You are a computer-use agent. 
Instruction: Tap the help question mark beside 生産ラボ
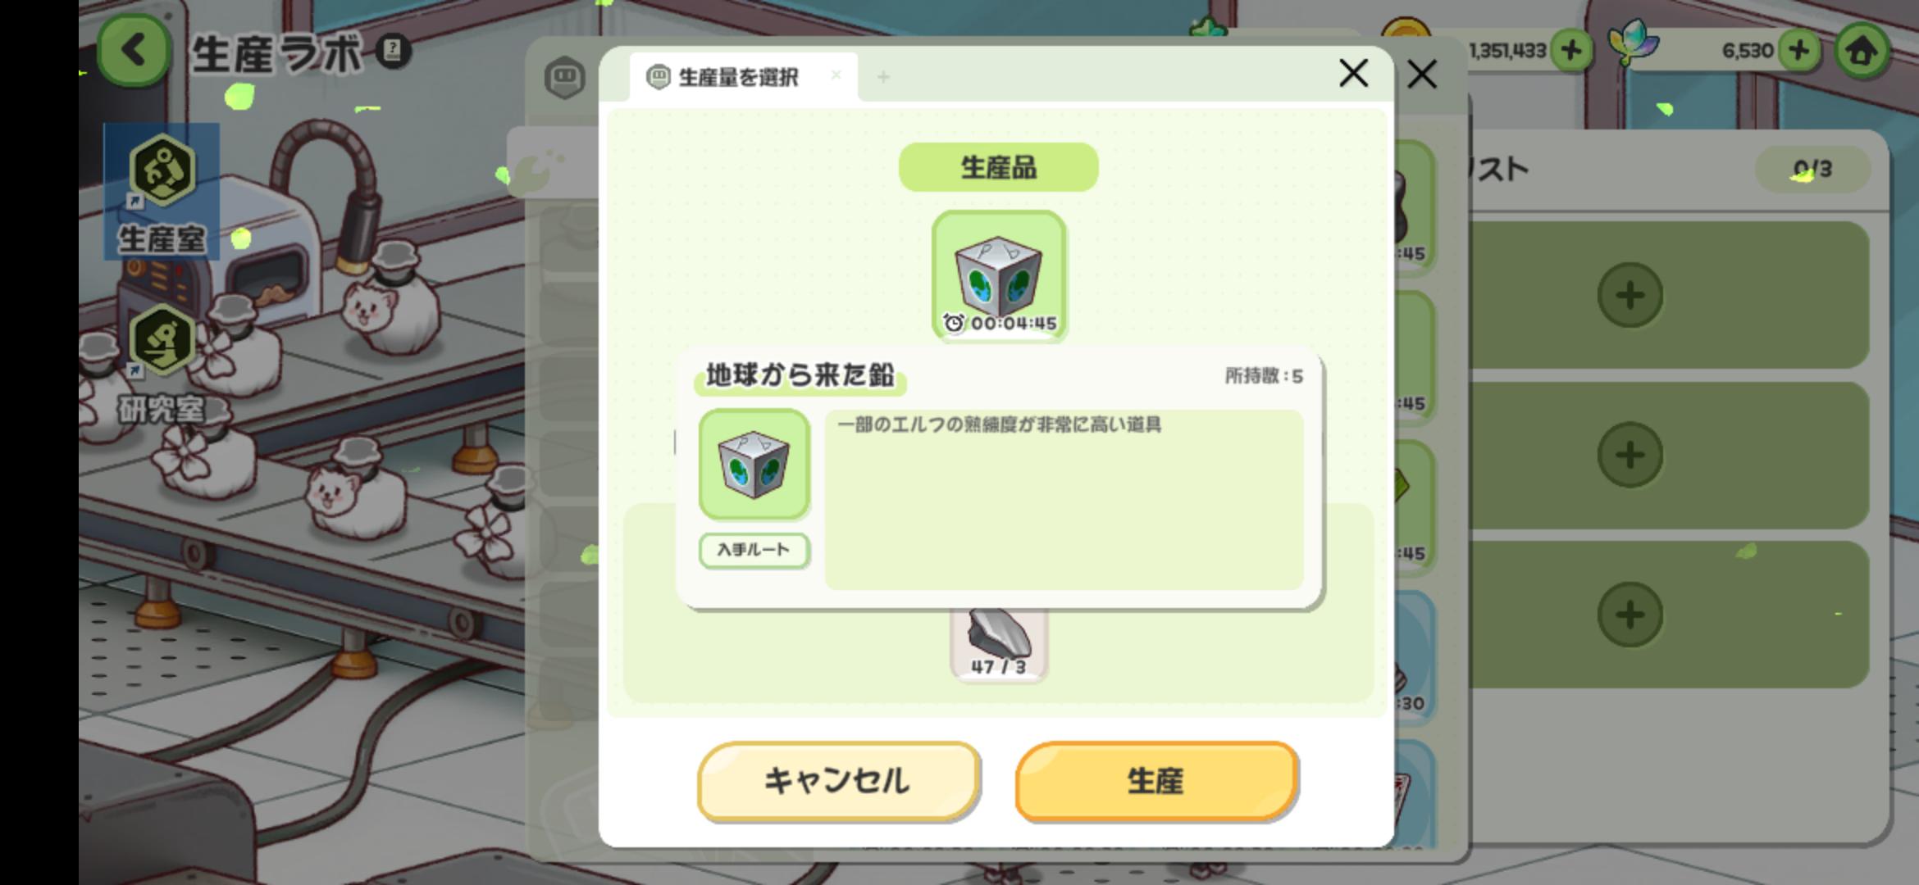393,51
